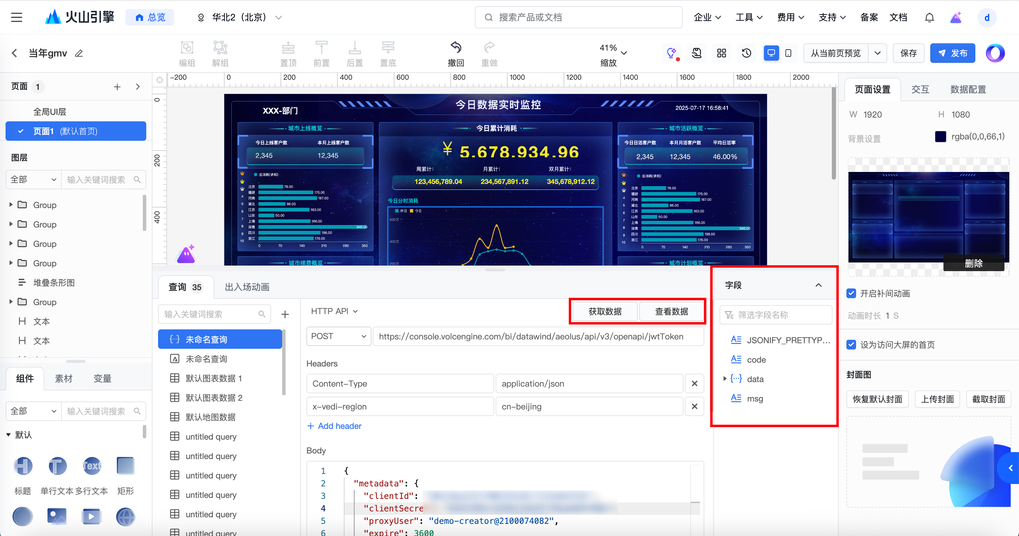Open the 41% zoom dropdown
This screenshot has height=536, width=1019.
pos(624,53)
